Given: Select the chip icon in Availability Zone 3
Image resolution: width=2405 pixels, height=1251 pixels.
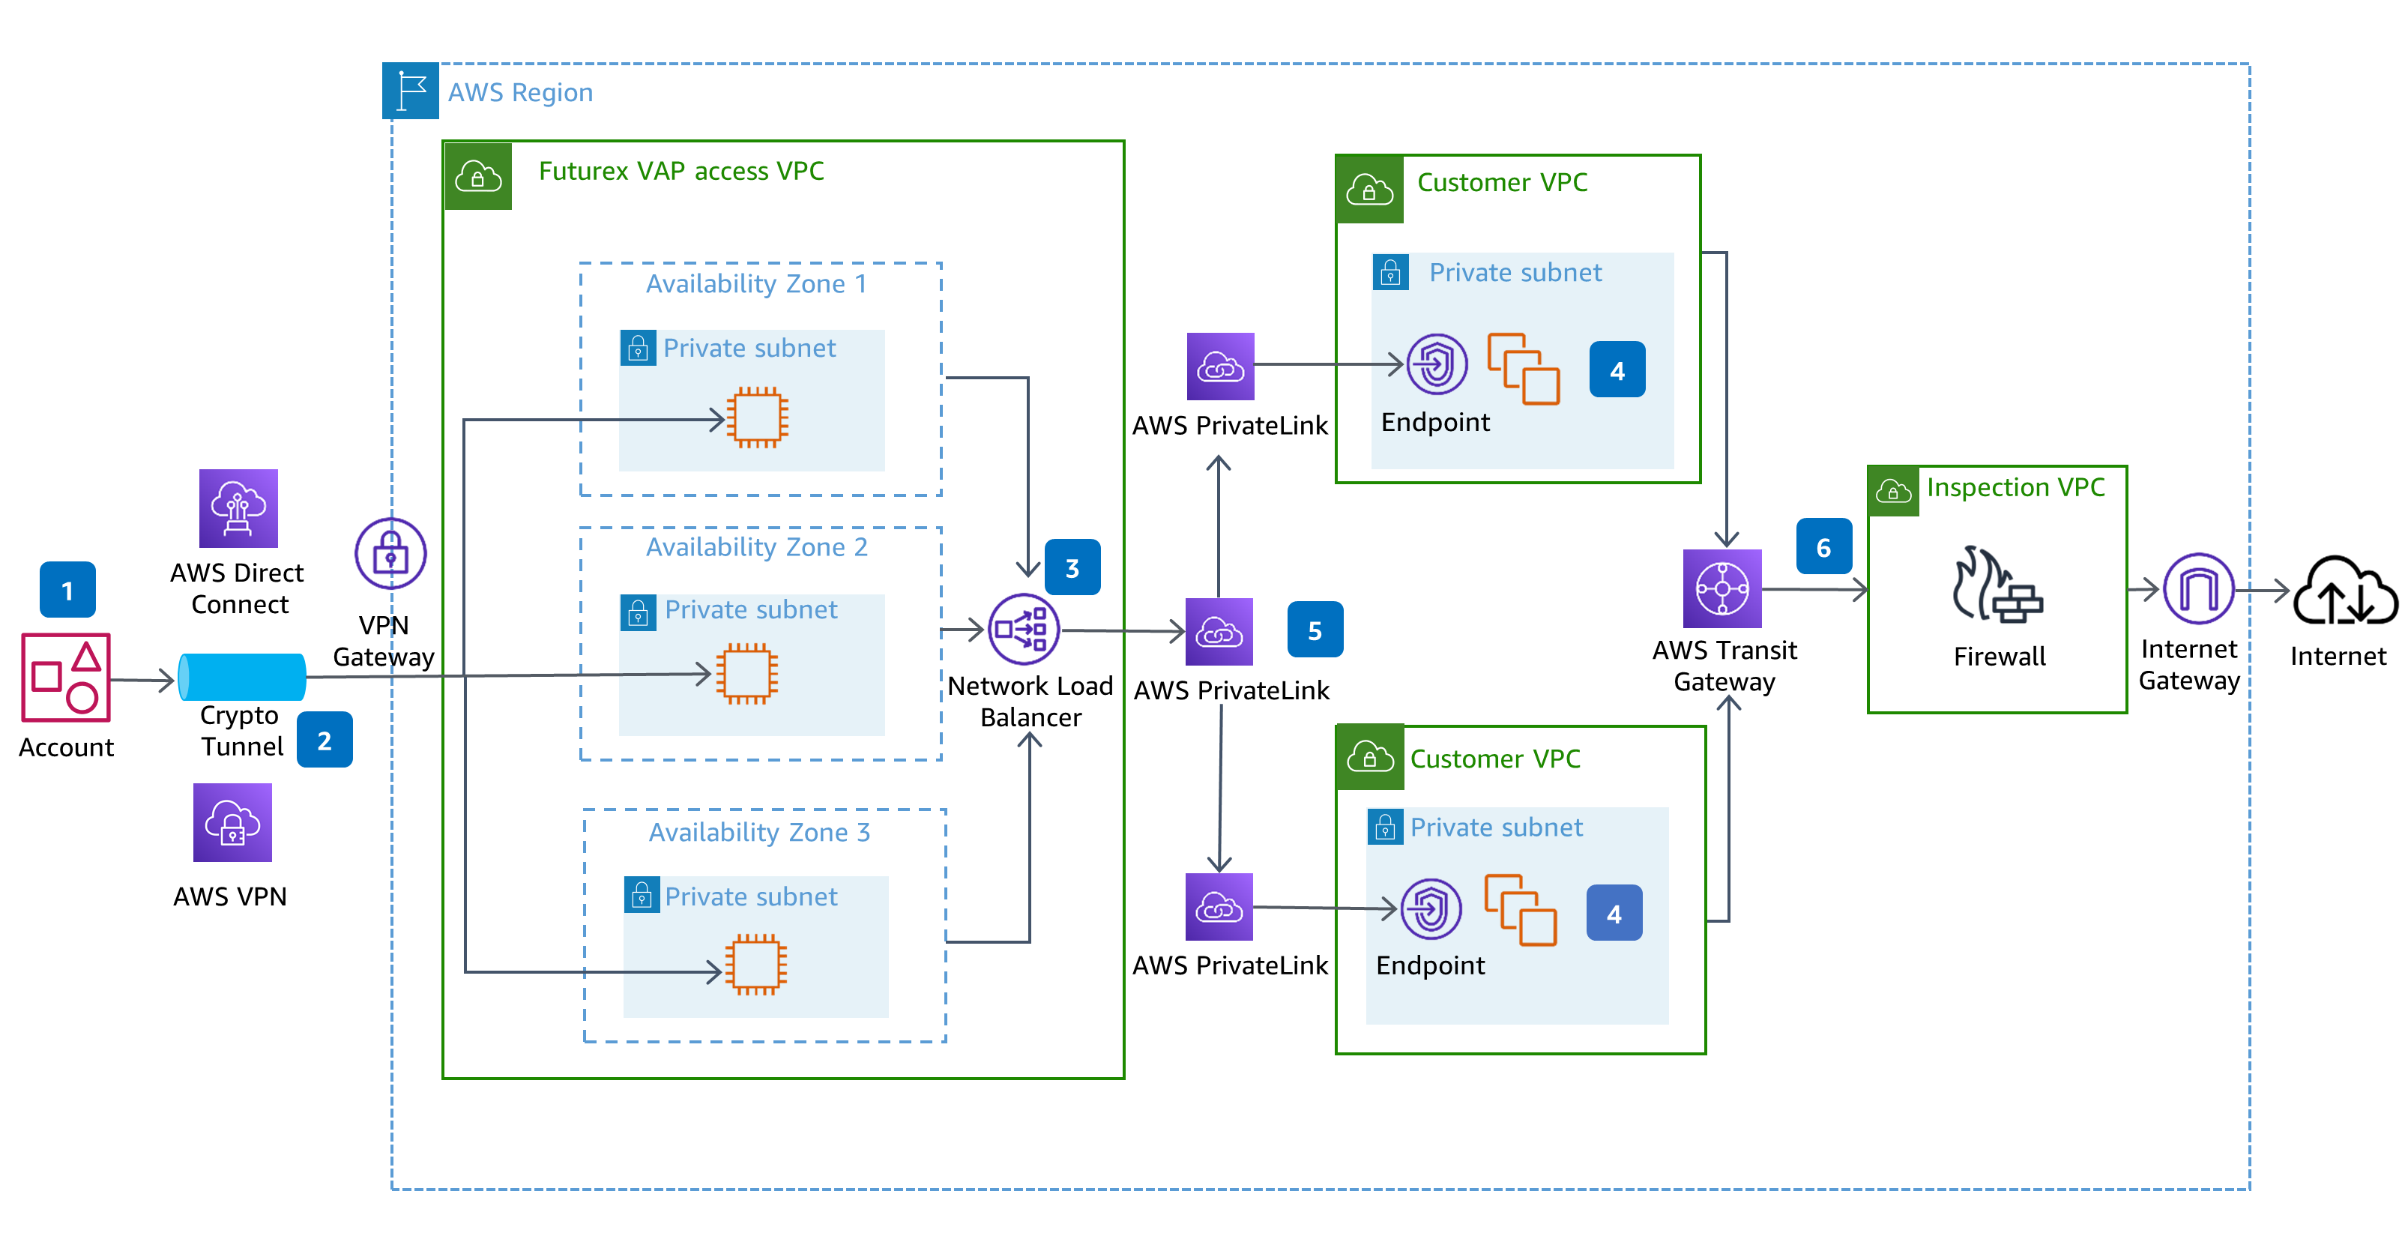Looking at the screenshot, I should point(756,965).
